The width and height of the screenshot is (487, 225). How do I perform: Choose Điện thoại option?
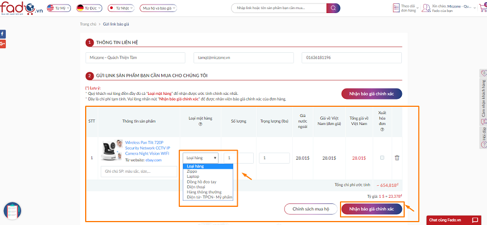click(208, 187)
